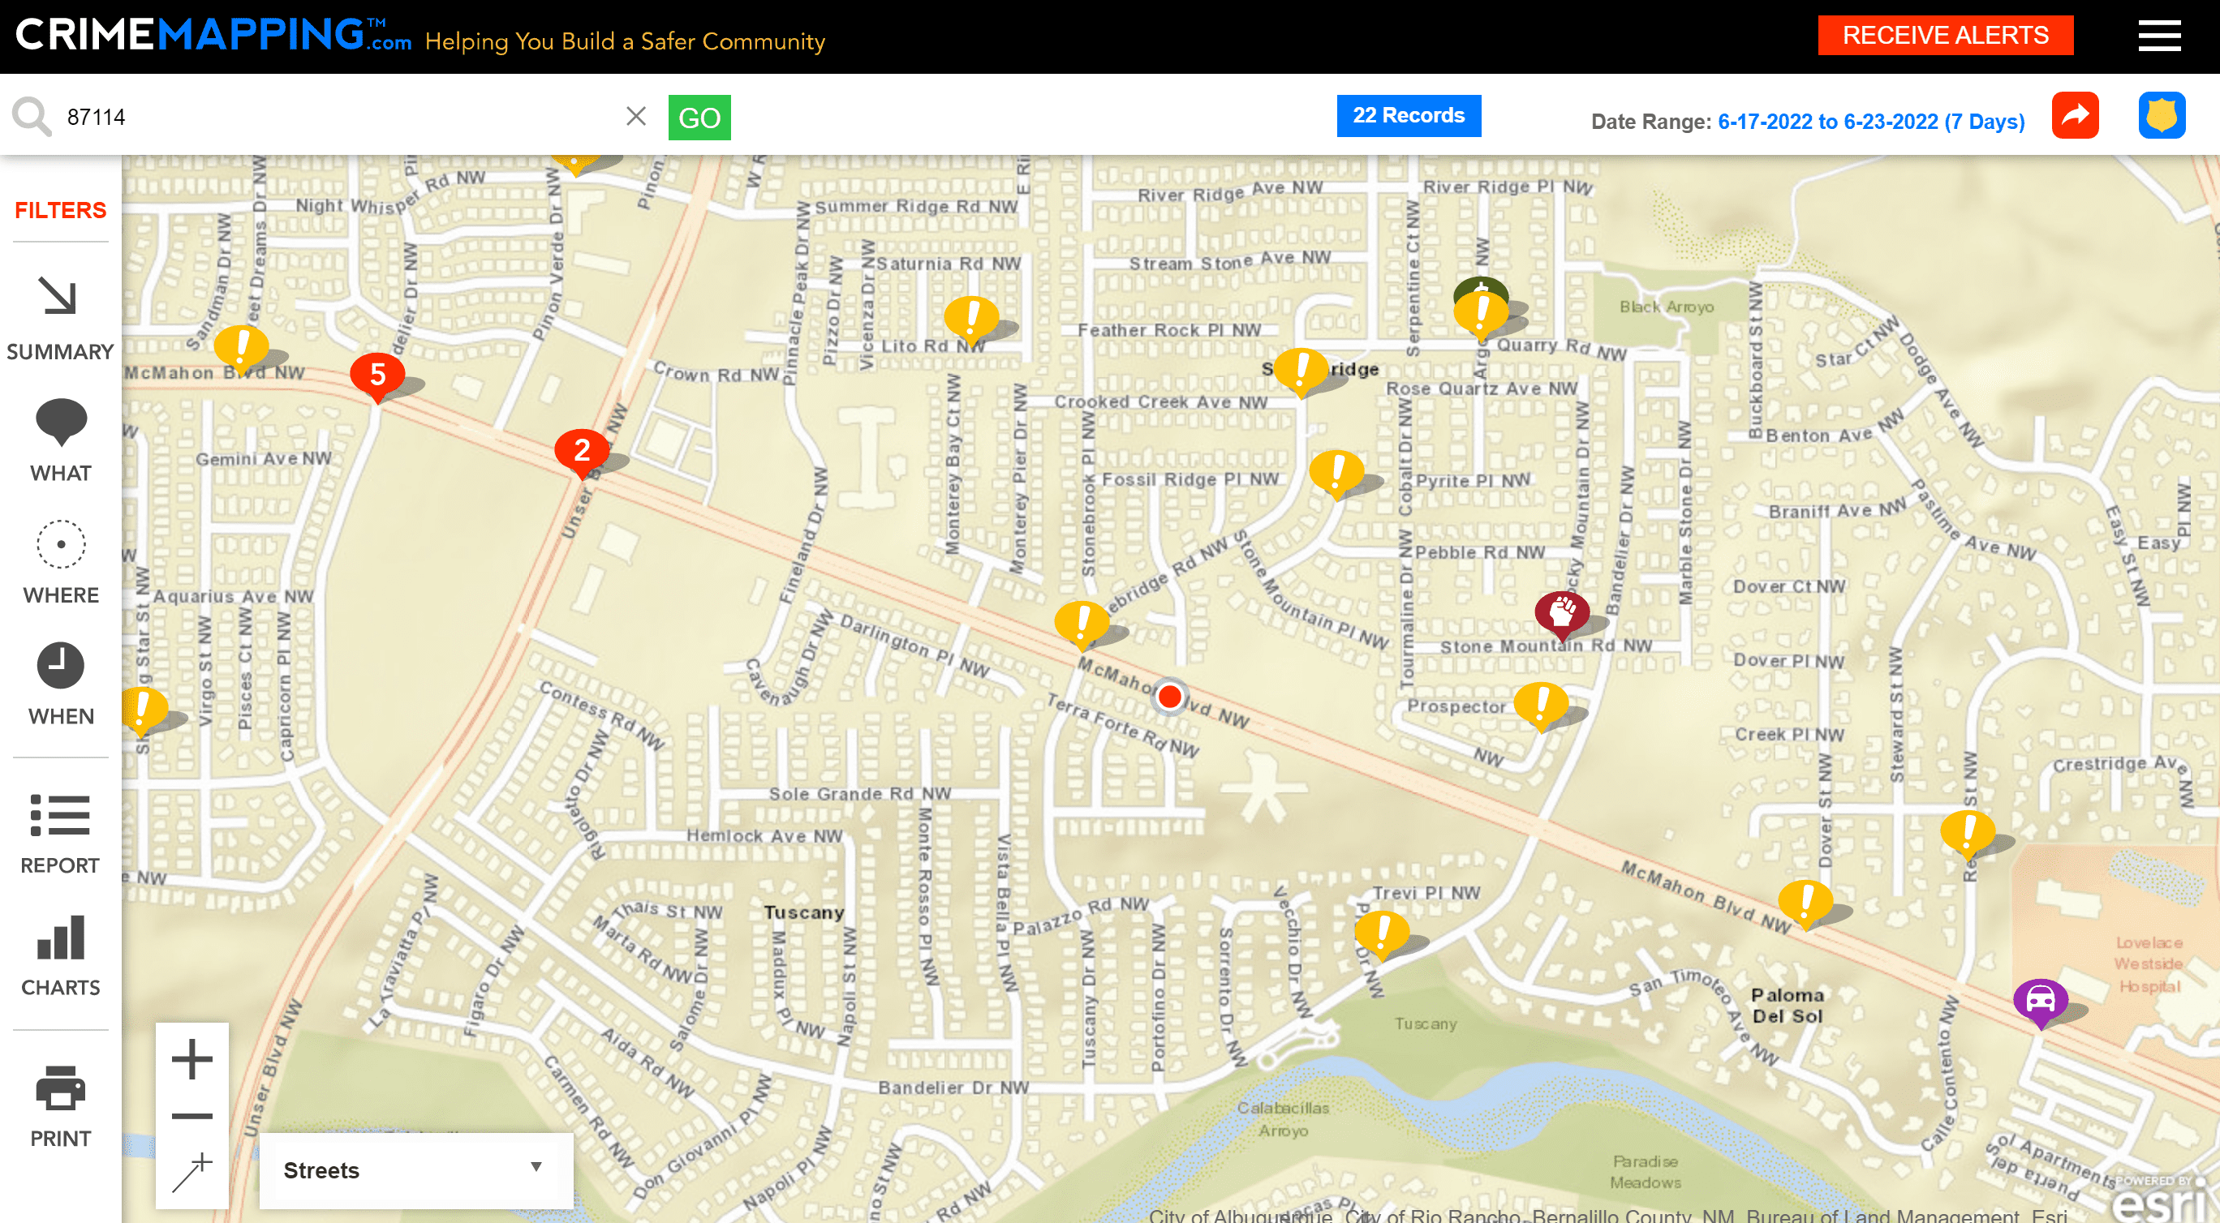Click the blue police badge icon
The image size is (2220, 1223).
click(2162, 115)
